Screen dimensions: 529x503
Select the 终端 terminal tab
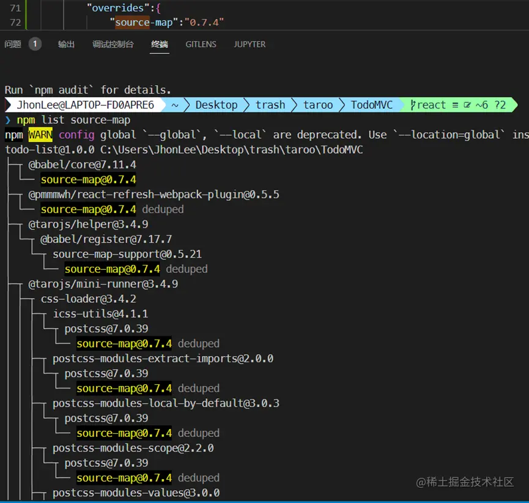(x=160, y=44)
